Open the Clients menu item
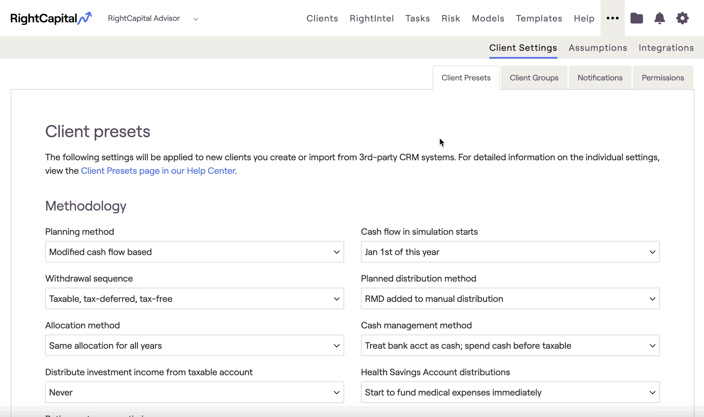Viewport: 704px width, 417px height. [322, 18]
